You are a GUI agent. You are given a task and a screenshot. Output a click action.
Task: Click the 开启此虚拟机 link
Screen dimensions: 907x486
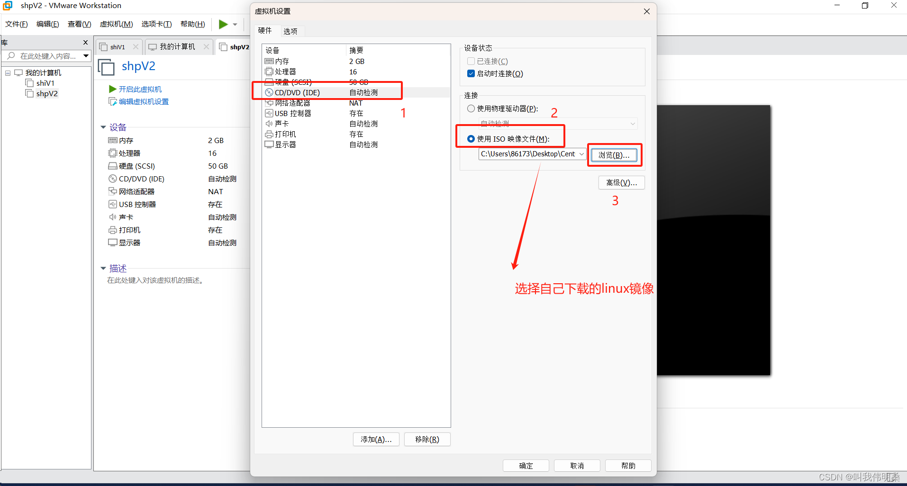click(140, 89)
